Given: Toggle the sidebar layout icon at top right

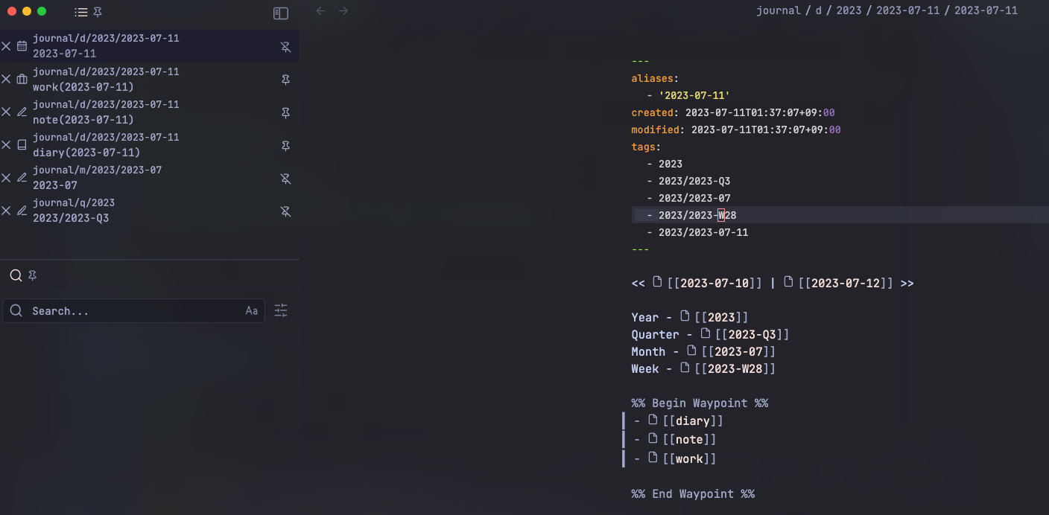Looking at the screenshot, I should tap(281, 13).
